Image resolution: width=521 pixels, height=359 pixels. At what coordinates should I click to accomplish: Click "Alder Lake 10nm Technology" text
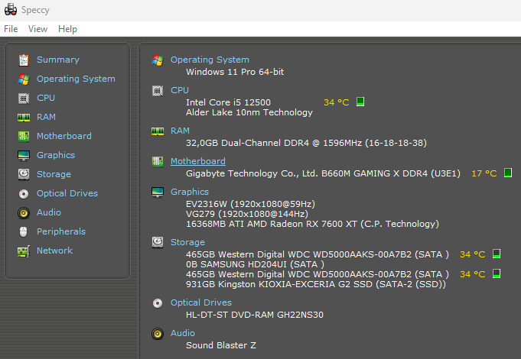249,112
